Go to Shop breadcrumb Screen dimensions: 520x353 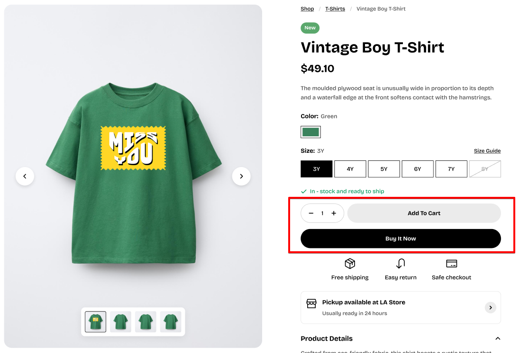pyautogui.click(x=307, y=9)
